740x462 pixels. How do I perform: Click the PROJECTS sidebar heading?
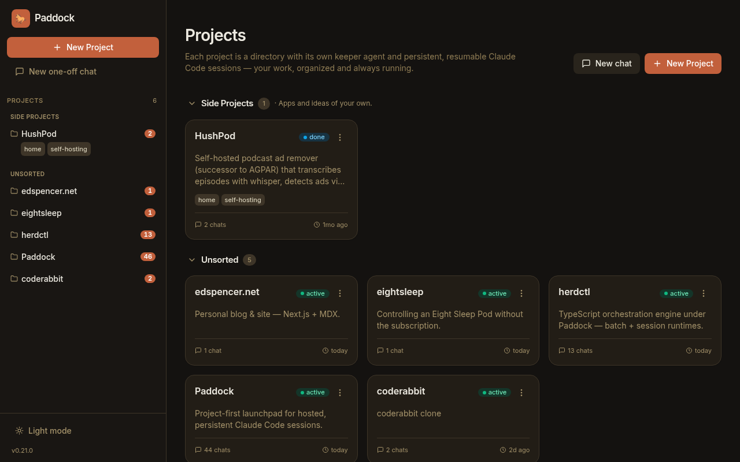[25, 100]
